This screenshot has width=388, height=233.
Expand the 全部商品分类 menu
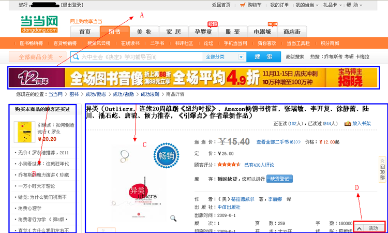[x=38, y=57]
